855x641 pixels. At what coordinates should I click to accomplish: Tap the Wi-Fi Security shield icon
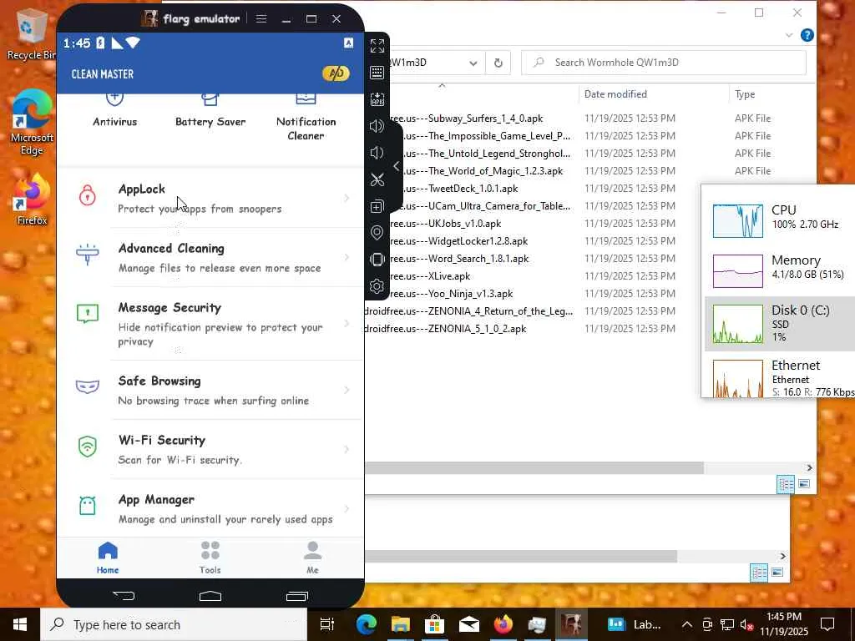point(87,447)
